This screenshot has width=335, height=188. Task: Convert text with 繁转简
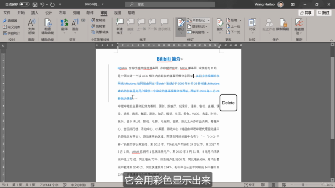pos(98,20)
